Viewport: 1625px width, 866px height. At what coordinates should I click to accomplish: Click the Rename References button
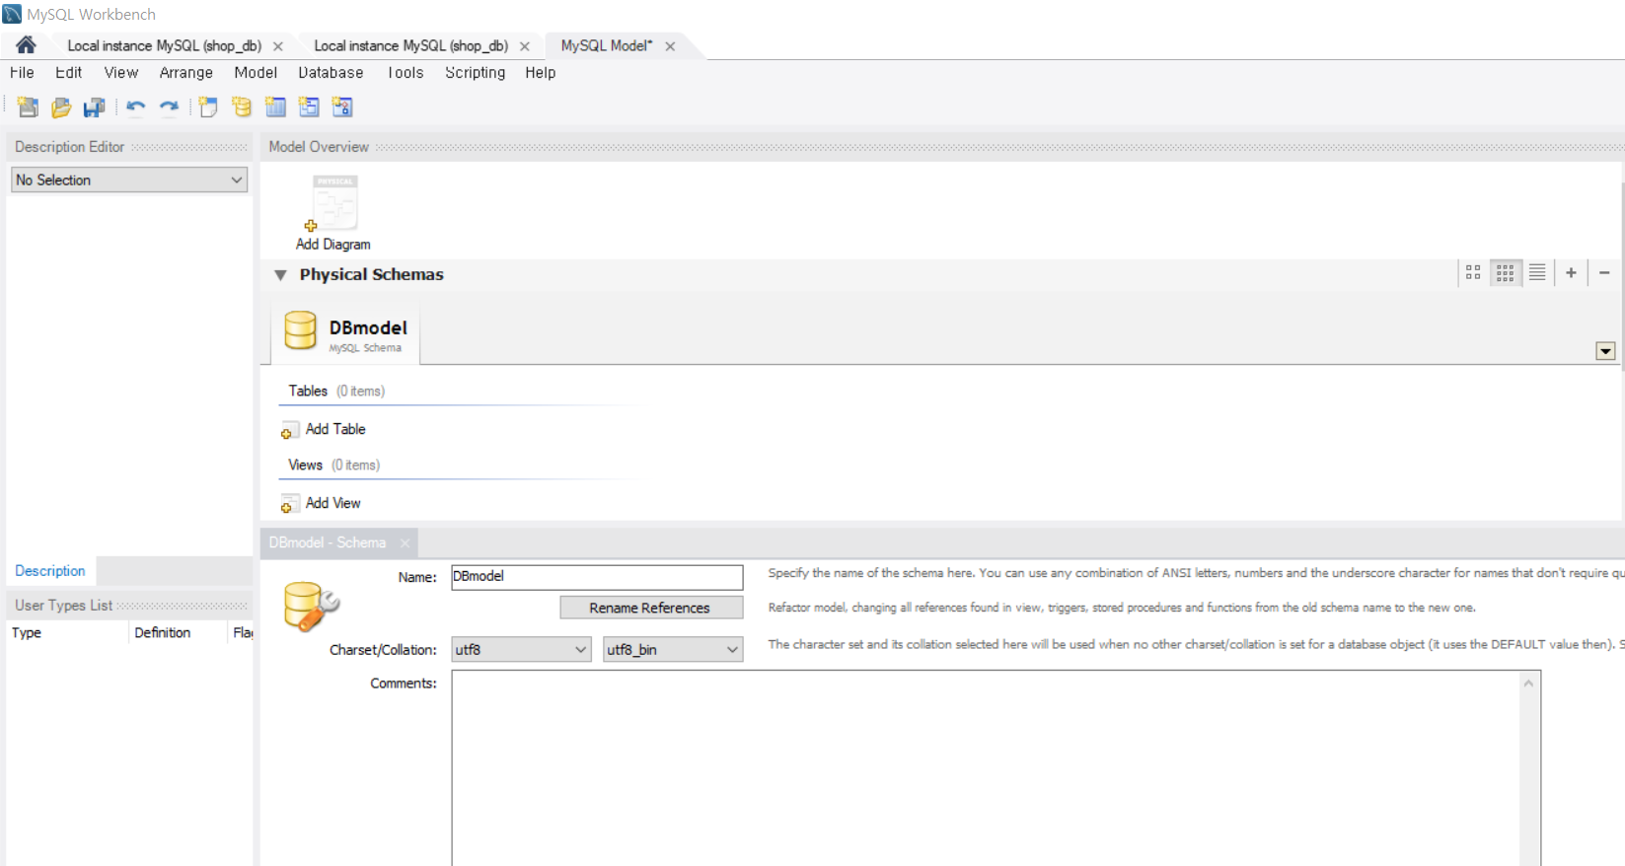click(x=650, y=608)
